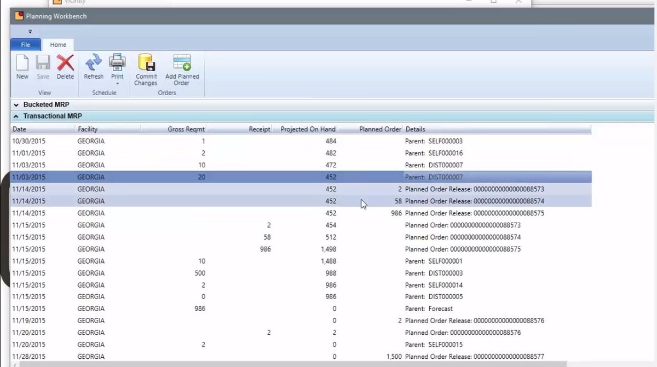
Task: Select the Parent: Forecast row
Action: pos(301,308)
